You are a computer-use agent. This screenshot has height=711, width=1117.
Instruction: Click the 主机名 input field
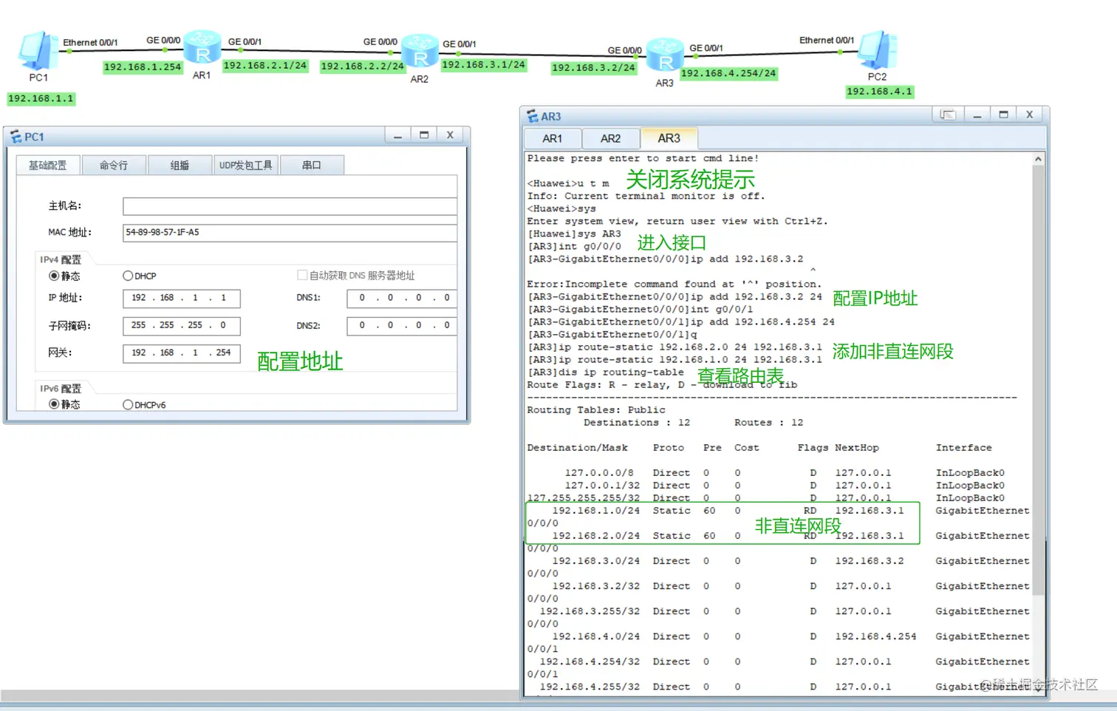point(290,206)
